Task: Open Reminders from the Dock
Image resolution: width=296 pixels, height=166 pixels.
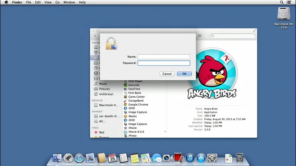Action: [x=124, y=158]
